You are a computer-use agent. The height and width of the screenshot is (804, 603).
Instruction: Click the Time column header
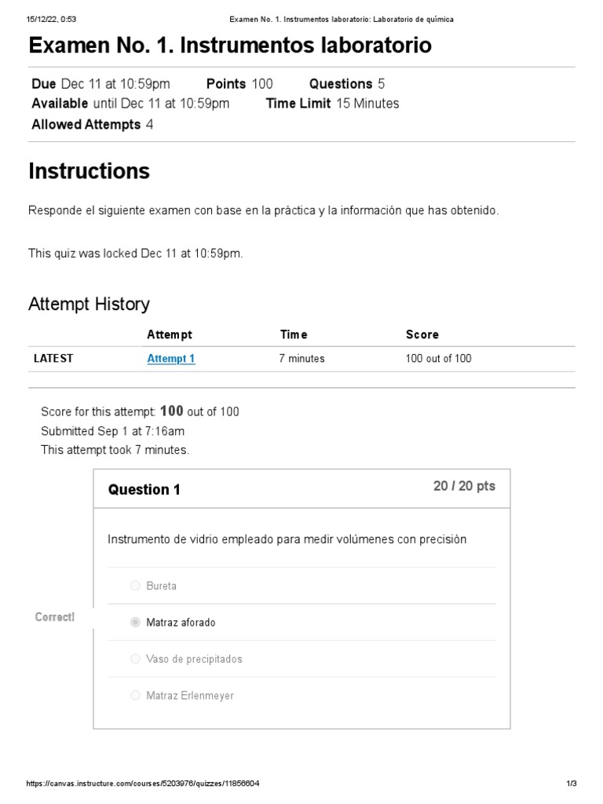pyautogui.click(x=294, y=334)
